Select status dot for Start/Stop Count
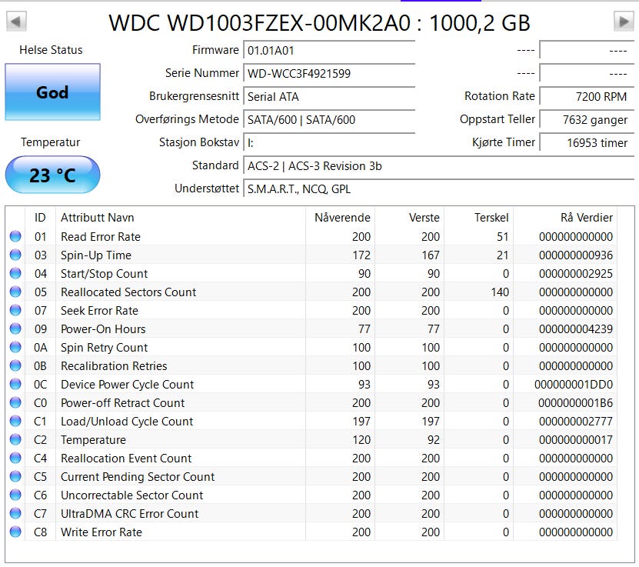 tap(15, 273)
